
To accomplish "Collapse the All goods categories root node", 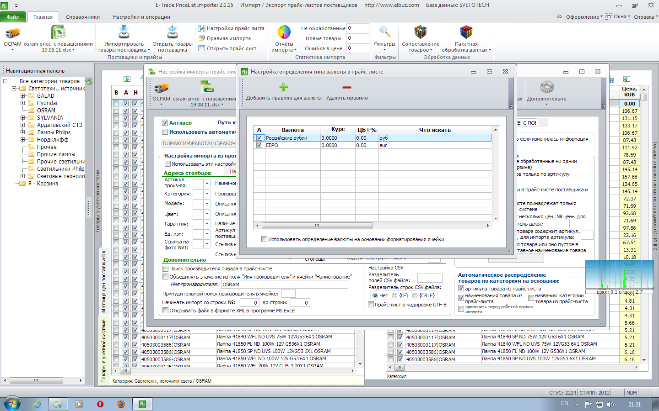I will [5, 81].
